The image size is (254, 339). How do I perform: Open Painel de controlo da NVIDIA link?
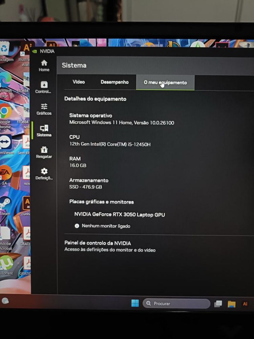click(x=98, y=243)
